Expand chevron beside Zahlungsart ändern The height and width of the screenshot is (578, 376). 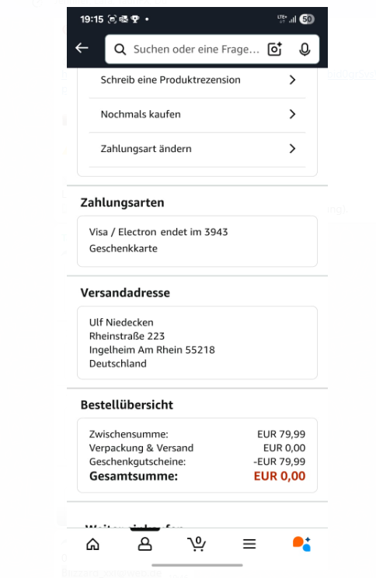[292, 148]
